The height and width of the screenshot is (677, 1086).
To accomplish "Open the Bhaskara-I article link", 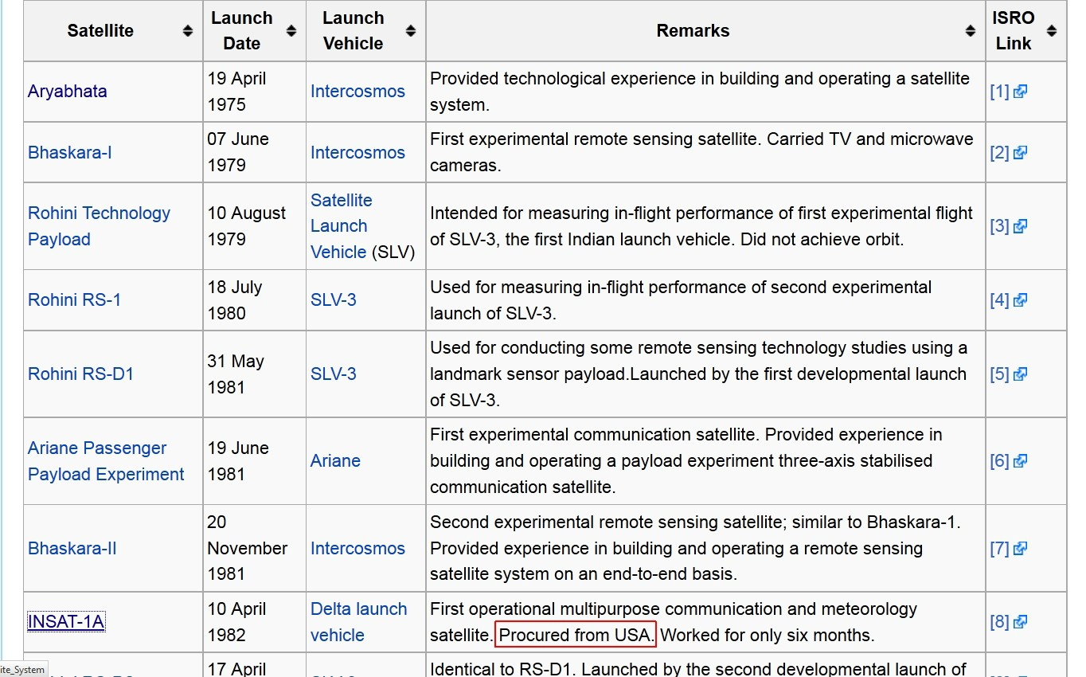I will tap(70, 152).
